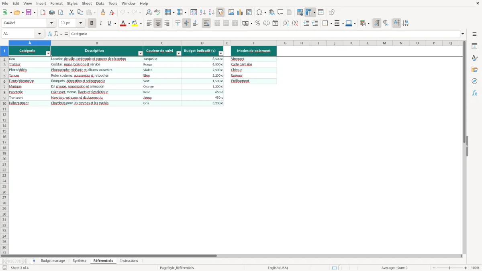
Task: Open the Sheet menu
Action: tap(87, 3)
